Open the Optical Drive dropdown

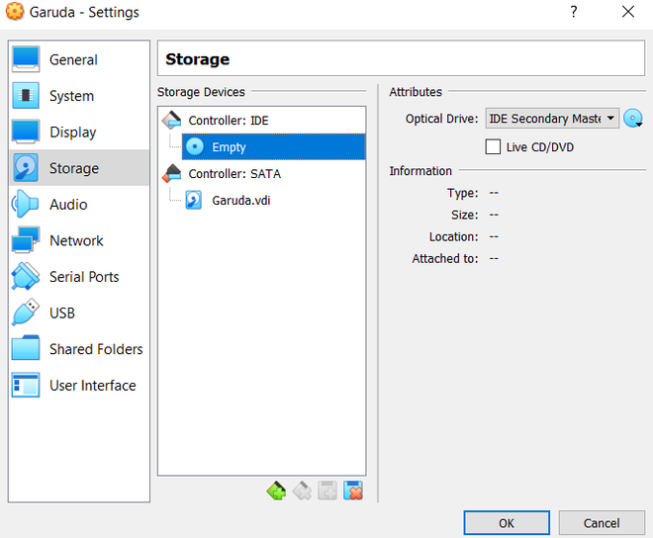point(552,119)
